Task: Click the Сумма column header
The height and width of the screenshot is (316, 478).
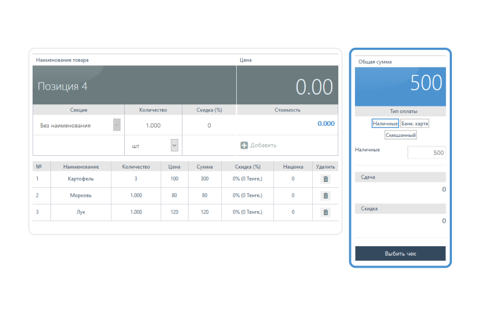Action: (205, 166)
